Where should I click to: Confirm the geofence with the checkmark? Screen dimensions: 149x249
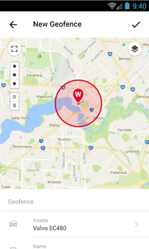pos(136,25)
